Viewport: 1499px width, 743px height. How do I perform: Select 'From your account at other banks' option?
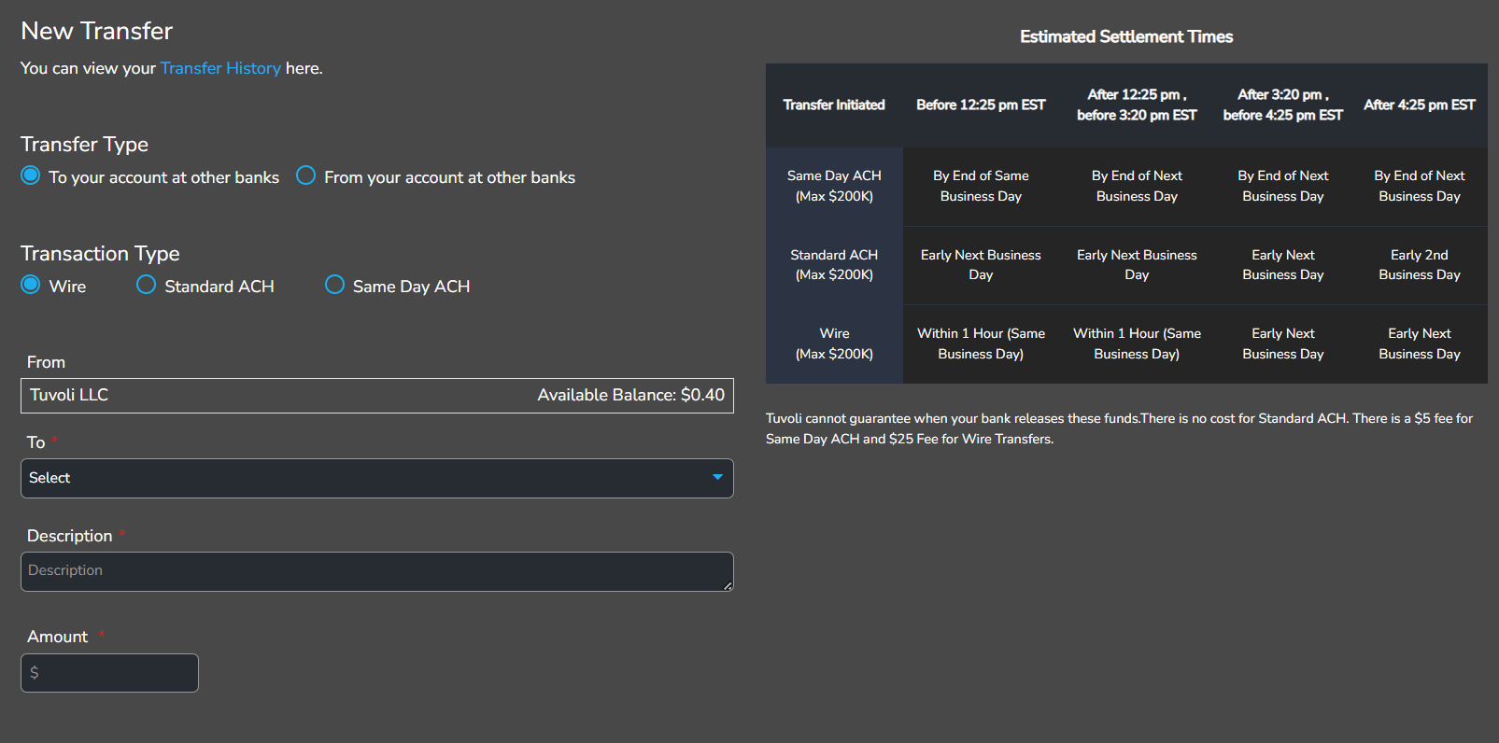(305, 175)
